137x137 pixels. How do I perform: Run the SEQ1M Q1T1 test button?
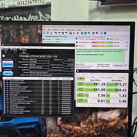click(x=81, y=89)
